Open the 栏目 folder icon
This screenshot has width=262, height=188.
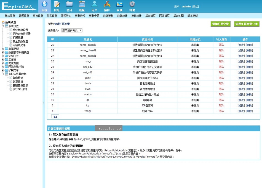click(69, 4)
